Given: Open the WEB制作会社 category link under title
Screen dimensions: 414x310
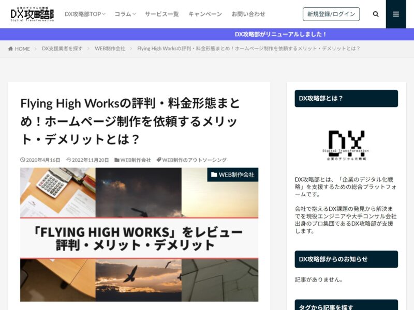Looking at the screenshot, I should (x=136, y=160).
